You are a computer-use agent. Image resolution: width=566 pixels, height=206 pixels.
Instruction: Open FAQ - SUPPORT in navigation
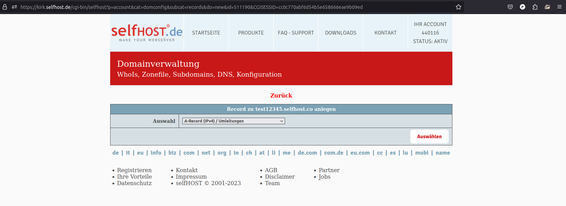[x=296, y=33]
